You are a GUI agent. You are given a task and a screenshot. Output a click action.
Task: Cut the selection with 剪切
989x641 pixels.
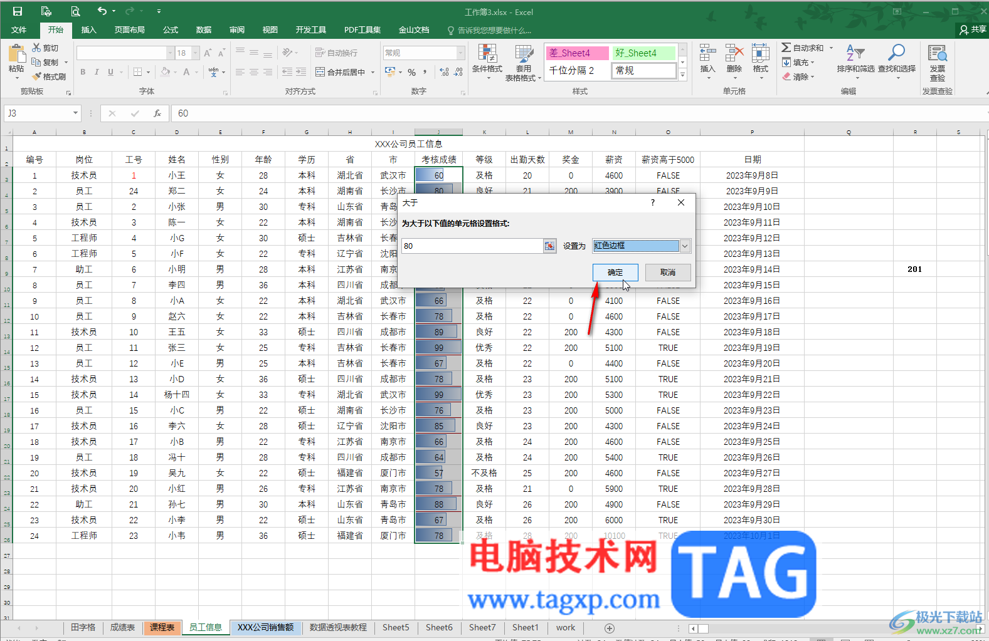coord(46,48)
